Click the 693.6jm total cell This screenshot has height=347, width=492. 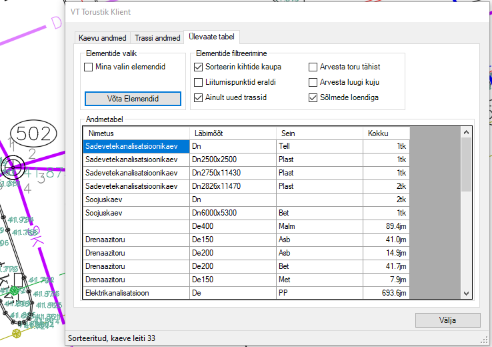[x=386, y=293]
